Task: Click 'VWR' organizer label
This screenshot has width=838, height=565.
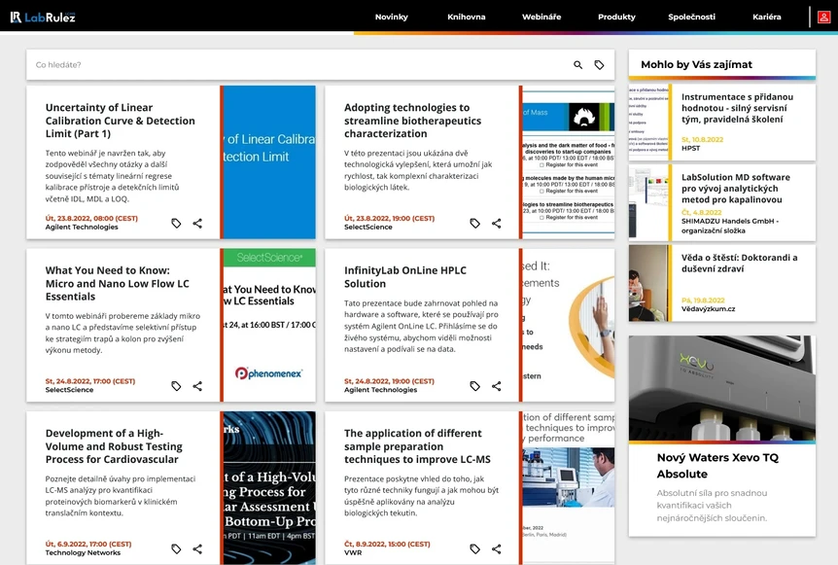Action: point(353,552)
